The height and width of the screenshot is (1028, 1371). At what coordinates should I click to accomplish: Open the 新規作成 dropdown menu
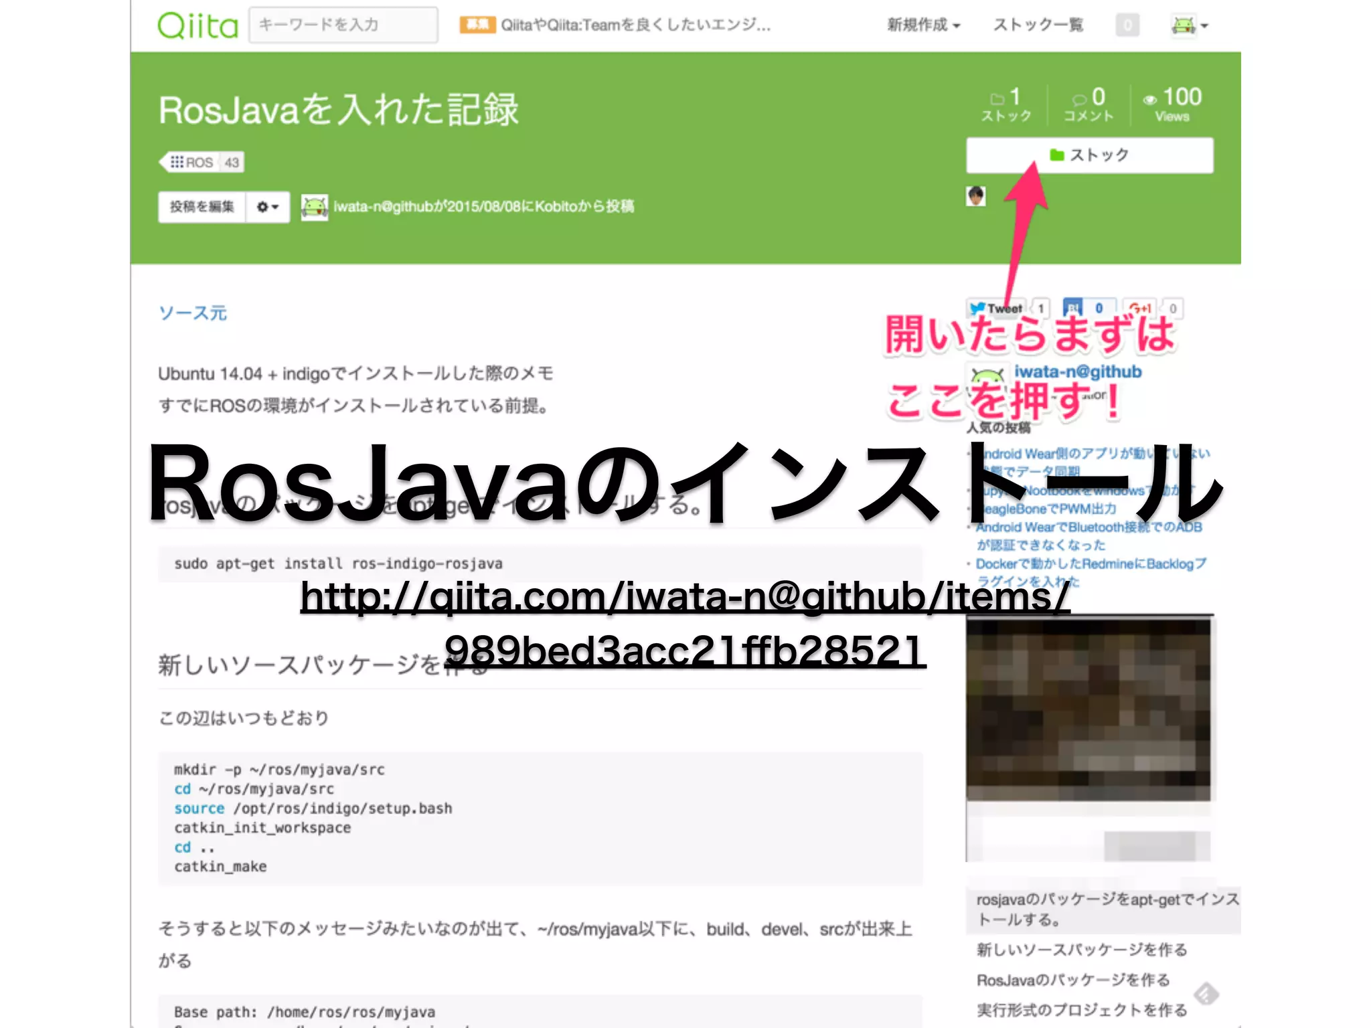[x=924, y=25]
